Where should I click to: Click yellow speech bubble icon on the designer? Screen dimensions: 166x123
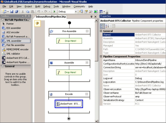(37, 23)
